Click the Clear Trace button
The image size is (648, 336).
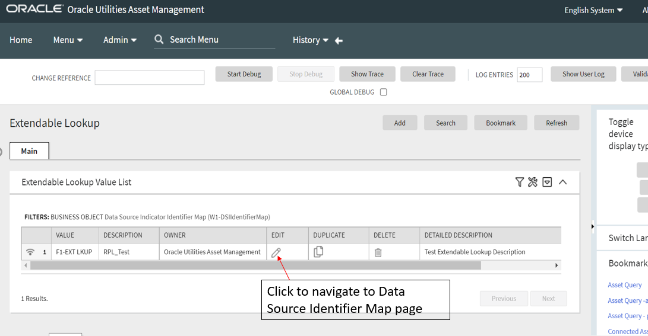pyautogui.click(x=428, y=74)
